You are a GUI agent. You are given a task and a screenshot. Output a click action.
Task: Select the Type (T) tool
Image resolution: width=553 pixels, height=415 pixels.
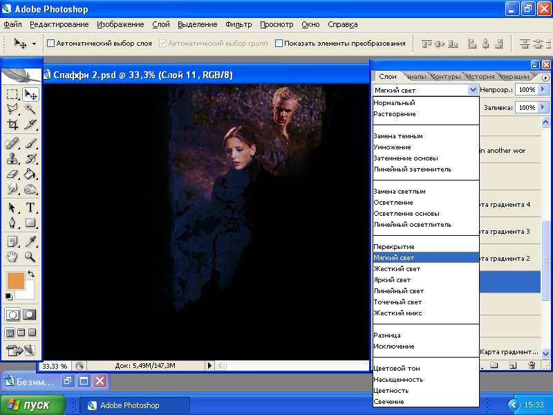pyautogui.click(x=30, y=208)
